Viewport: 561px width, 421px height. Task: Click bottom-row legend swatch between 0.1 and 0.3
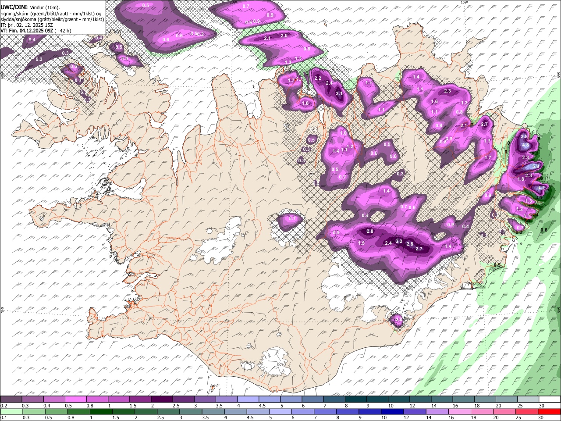(x=11, y=411)
